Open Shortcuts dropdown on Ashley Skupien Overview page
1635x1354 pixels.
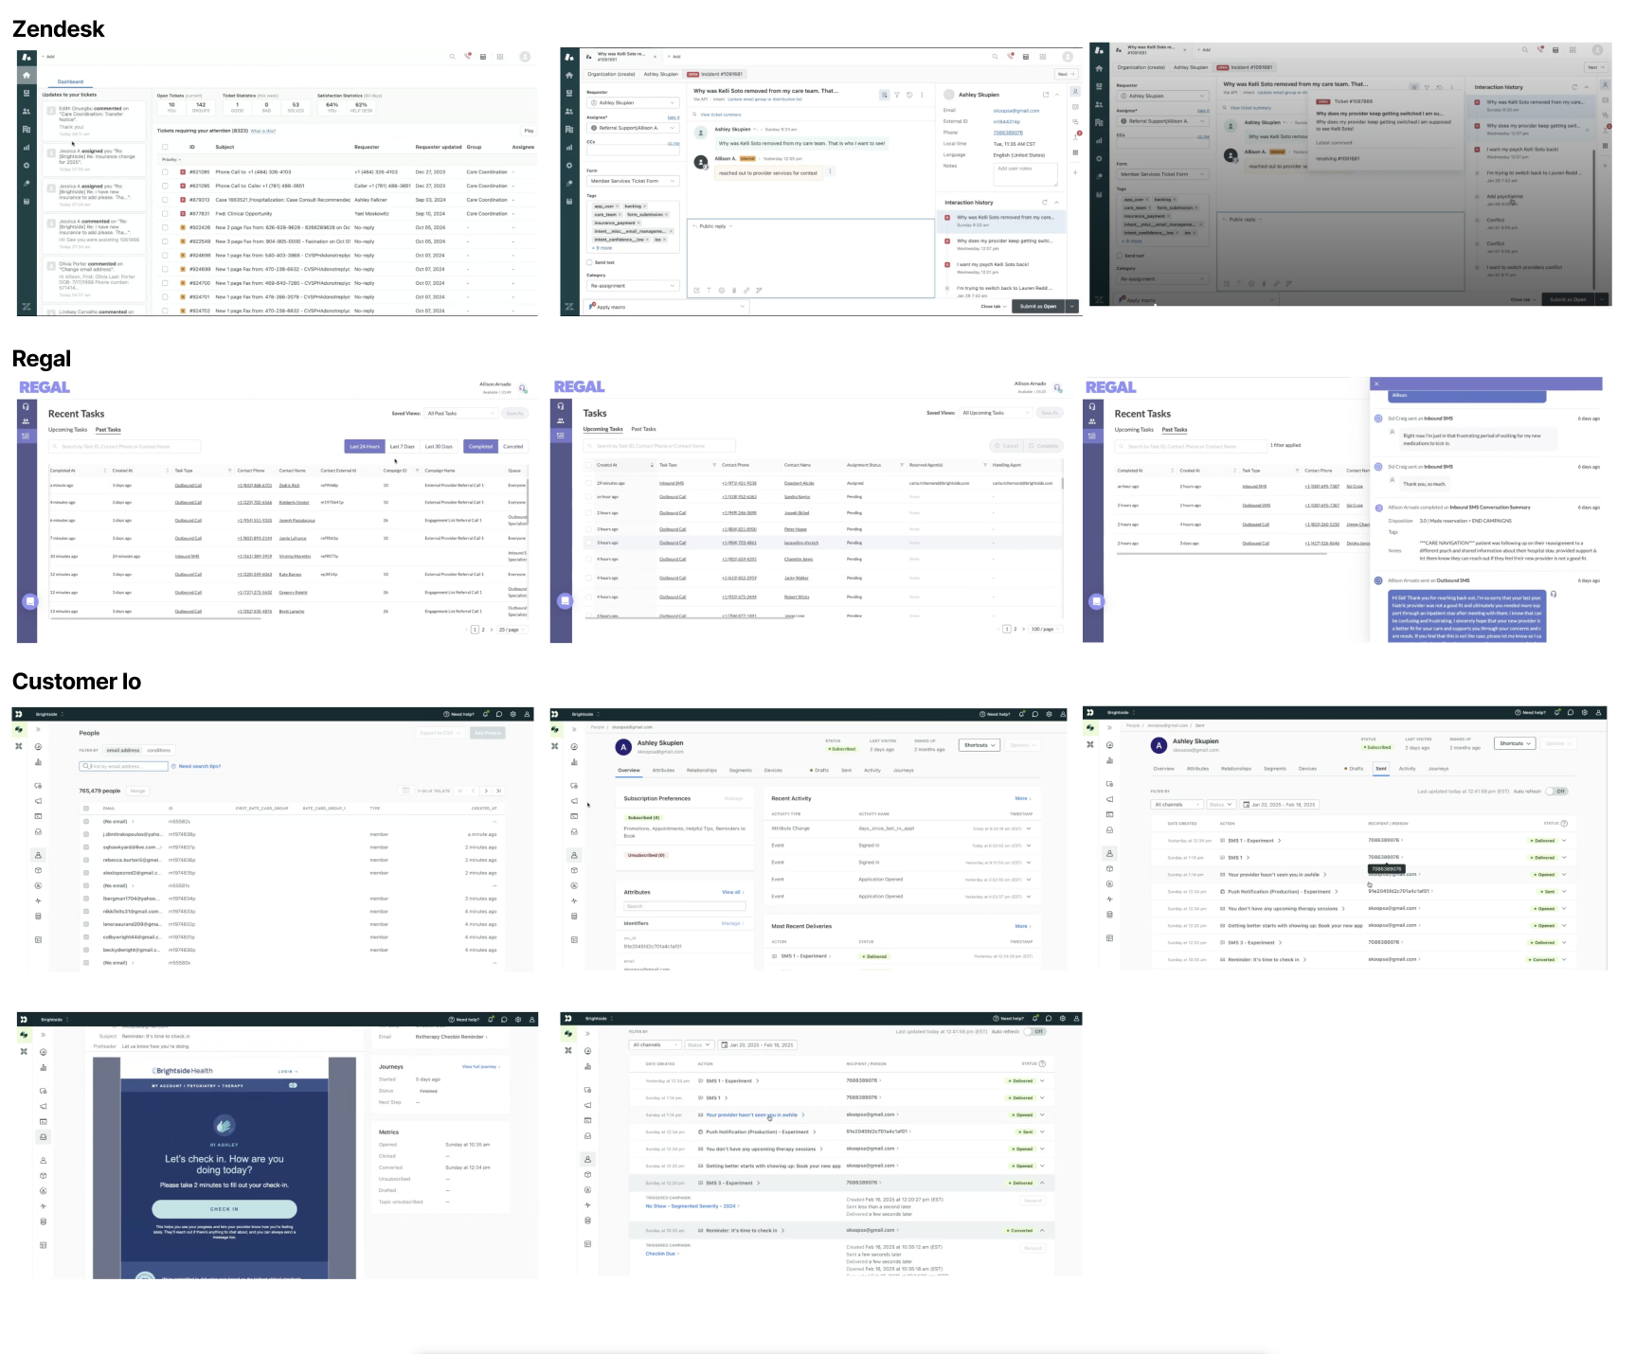coord(979,745)
